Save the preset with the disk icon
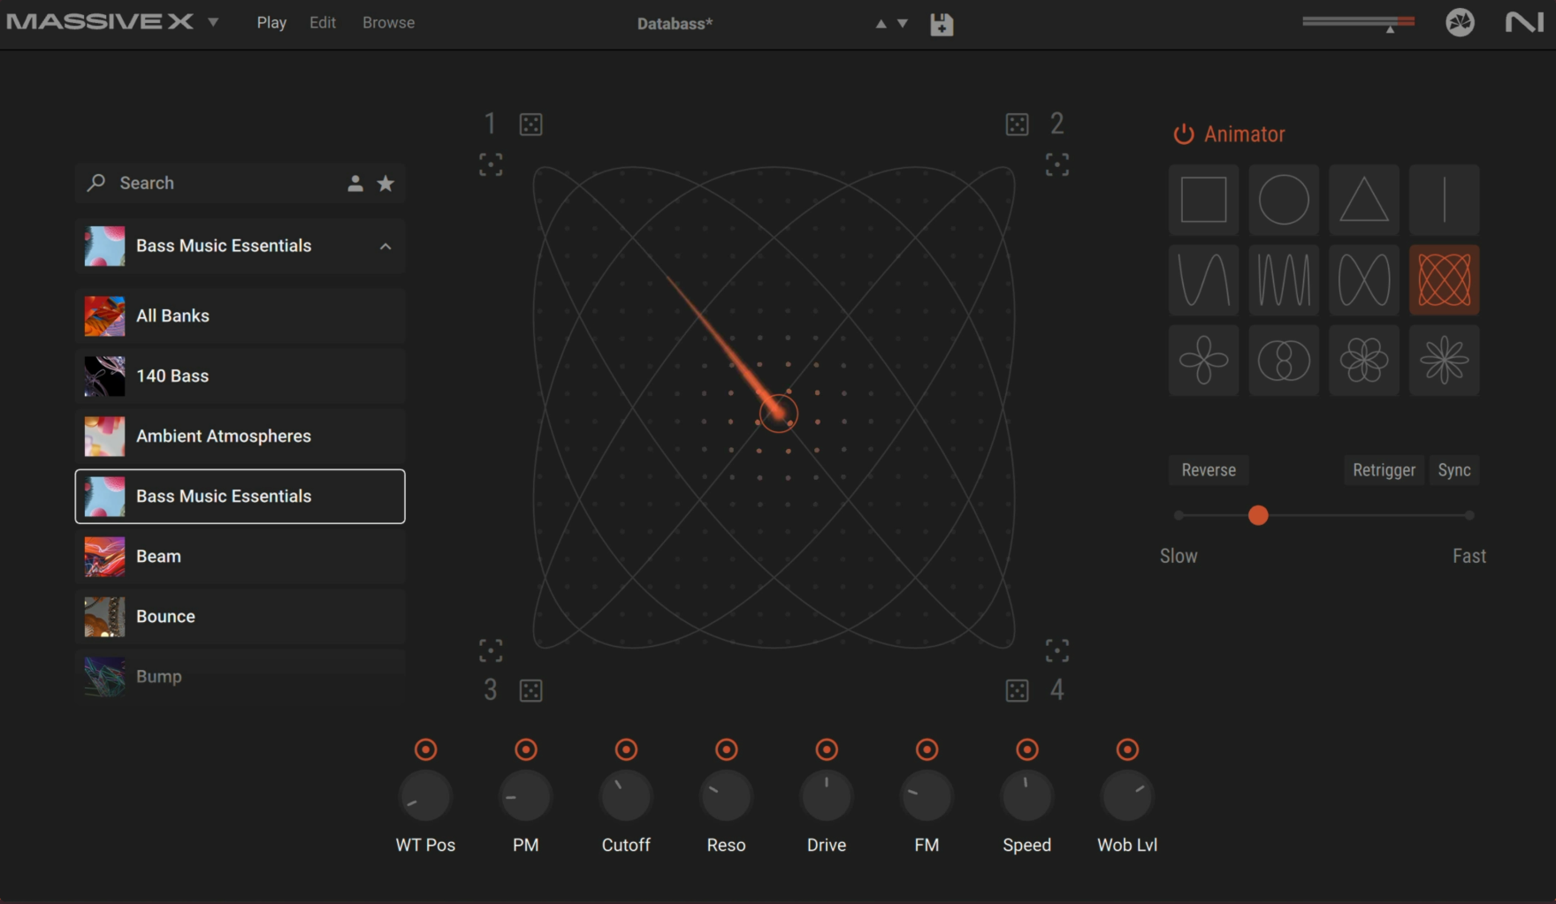 tap(942, 24)
